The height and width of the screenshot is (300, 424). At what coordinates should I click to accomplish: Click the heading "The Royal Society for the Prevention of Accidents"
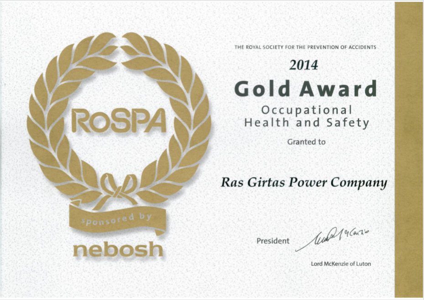(x=305, y=47)
